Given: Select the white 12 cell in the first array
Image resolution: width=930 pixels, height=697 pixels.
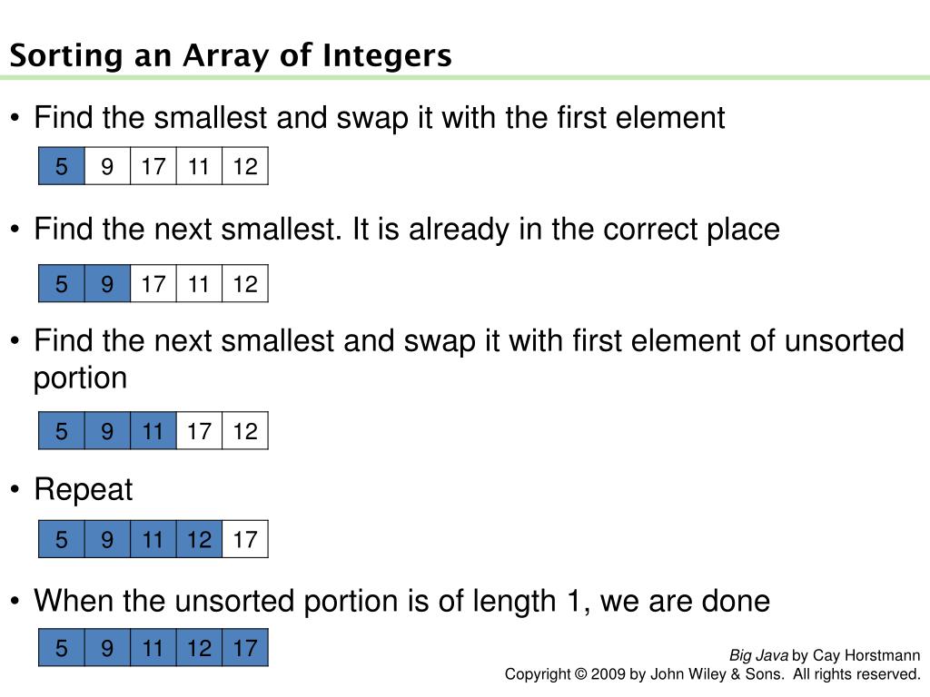Looking at the screenshot, I should 245,166.
